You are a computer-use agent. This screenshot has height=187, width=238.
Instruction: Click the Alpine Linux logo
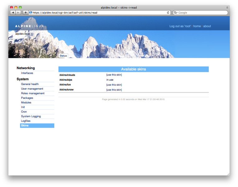30,26
